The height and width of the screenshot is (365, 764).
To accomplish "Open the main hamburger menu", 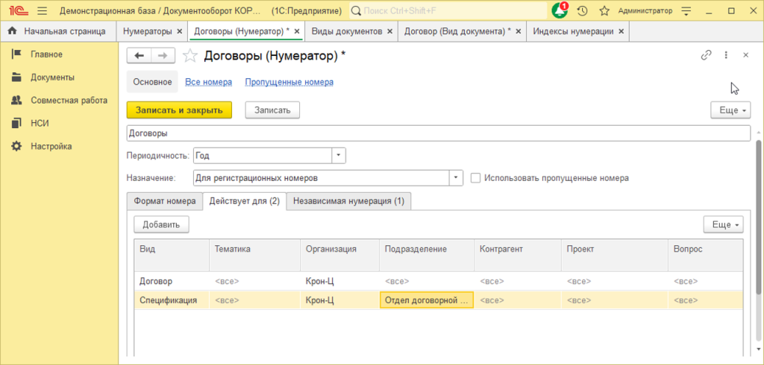I will tap(42, 11).
